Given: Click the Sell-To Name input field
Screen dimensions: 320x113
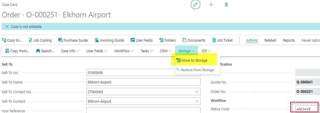Looking at the screenshot, I should pyautogui.click(x=143, y=82).
